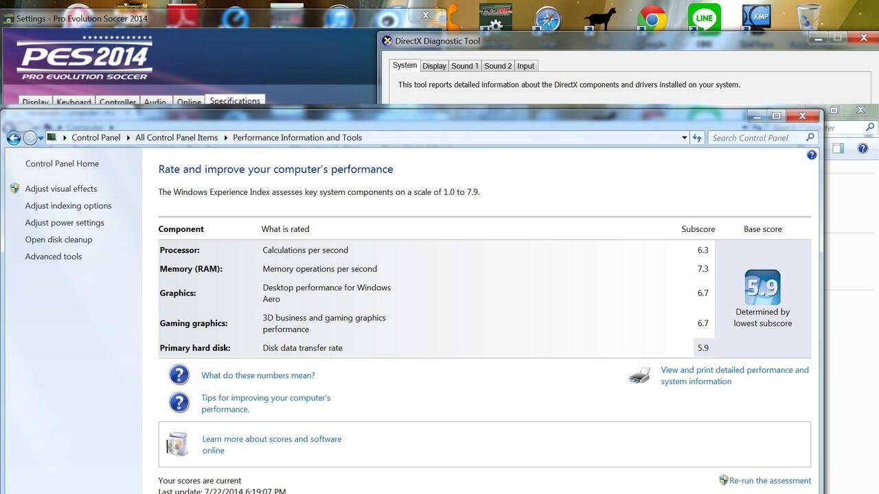Viewport: 879px width, 494px height.
Task: Click the Memory (RAM) subscore 7.3
Action: 703,269
